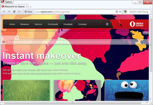153x105 pixels.
Task: Click the help question mark icon
Action: 107,24
